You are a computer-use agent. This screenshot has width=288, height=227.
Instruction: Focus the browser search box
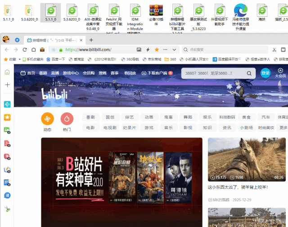[x=225, y=50]
